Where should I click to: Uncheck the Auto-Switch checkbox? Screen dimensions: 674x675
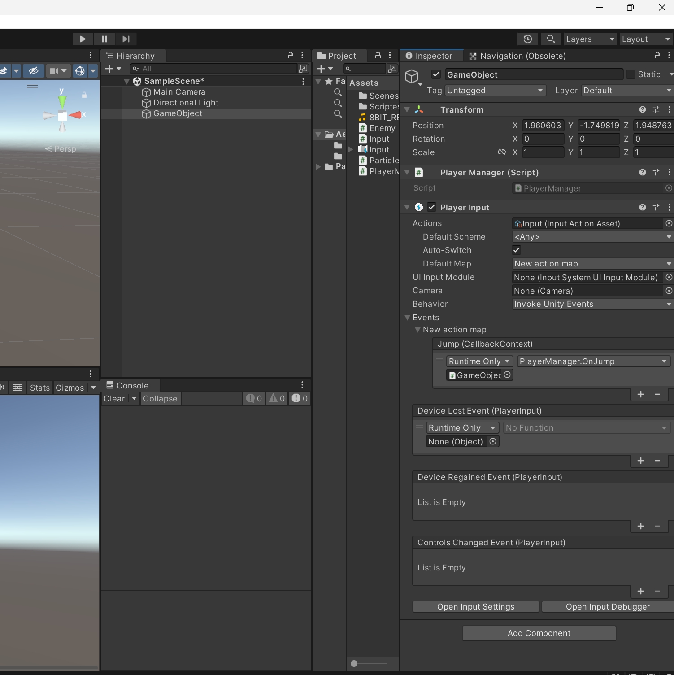pos(517,250)
